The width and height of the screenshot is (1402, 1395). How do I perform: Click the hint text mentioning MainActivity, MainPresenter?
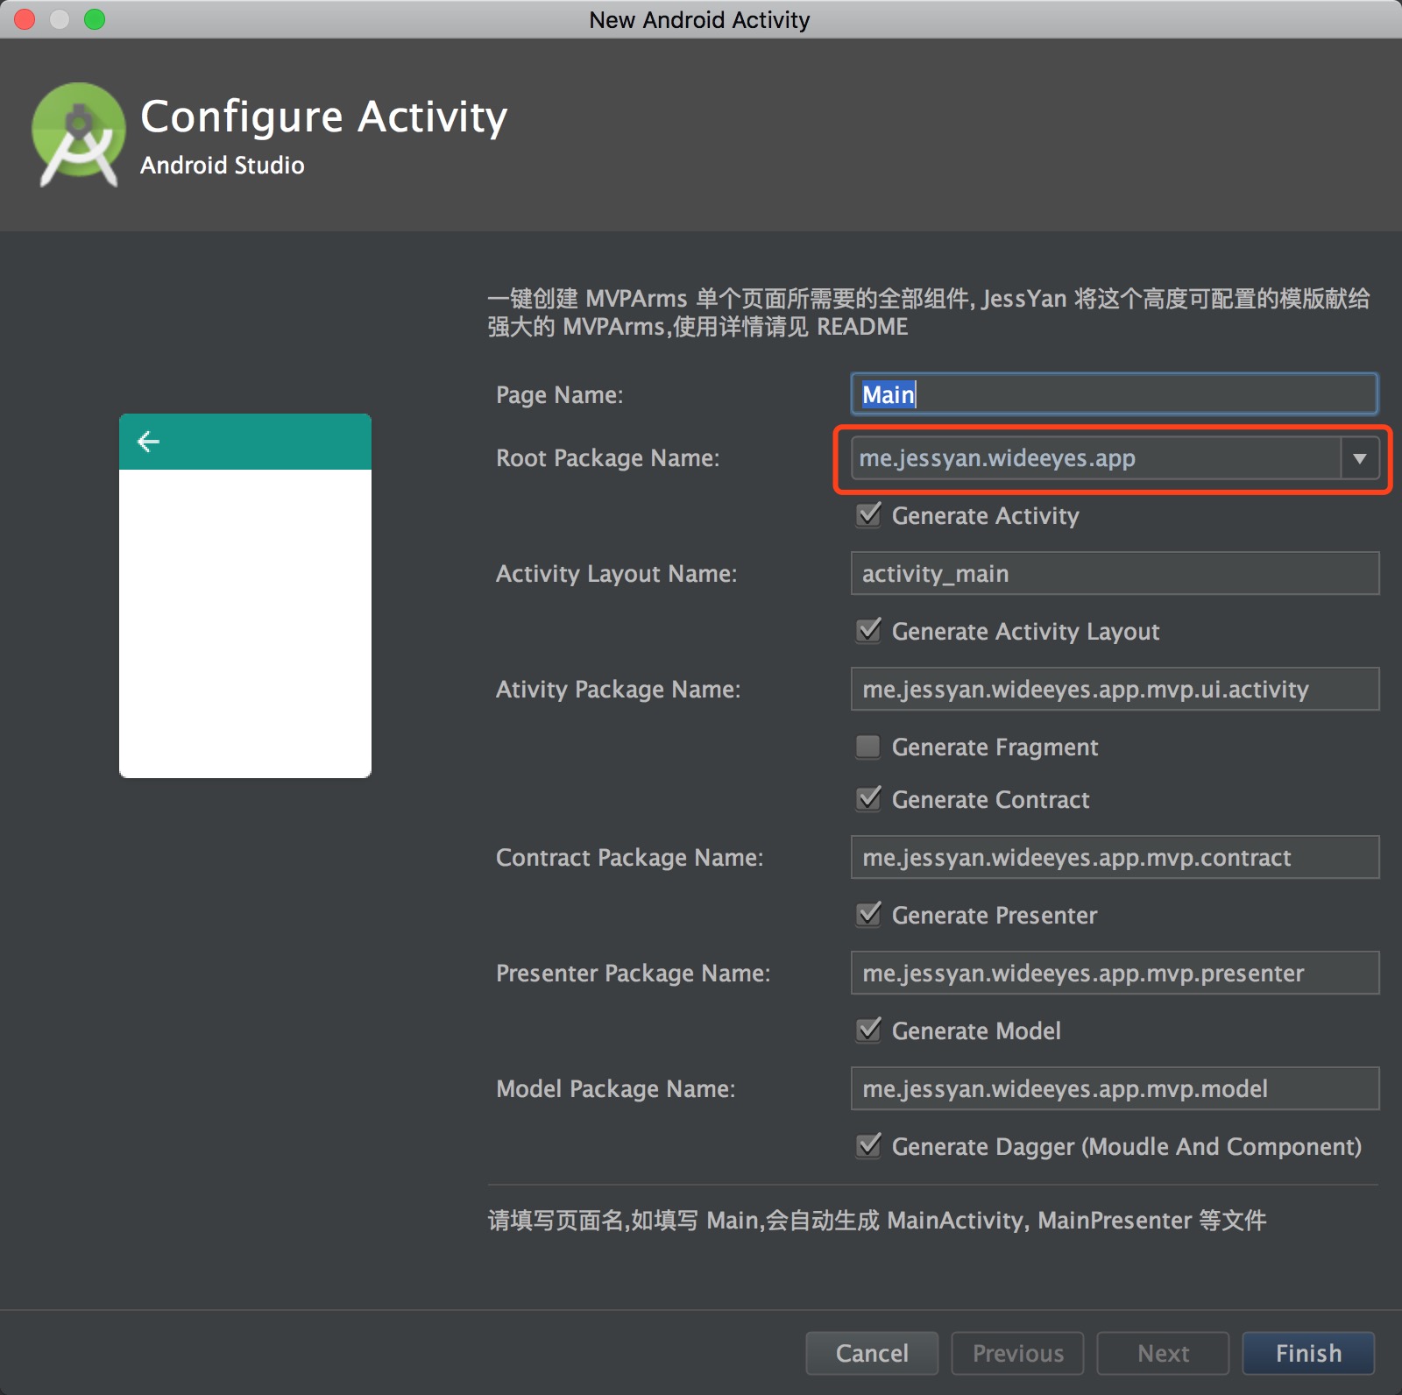point(877,1221)
